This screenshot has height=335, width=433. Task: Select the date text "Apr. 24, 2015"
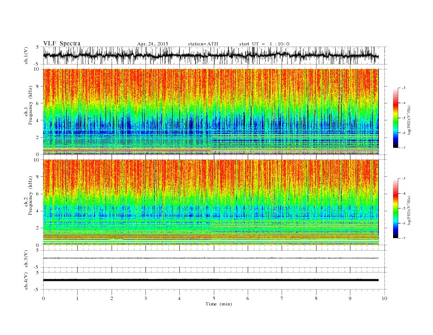pos(153,44)
